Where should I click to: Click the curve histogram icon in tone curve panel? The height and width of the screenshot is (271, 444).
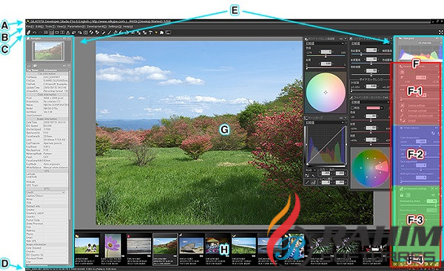coord(314,182)
